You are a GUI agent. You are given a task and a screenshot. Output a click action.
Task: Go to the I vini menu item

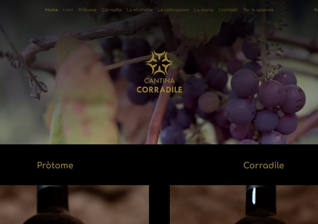pyautogui.click(x=68, y=10)
